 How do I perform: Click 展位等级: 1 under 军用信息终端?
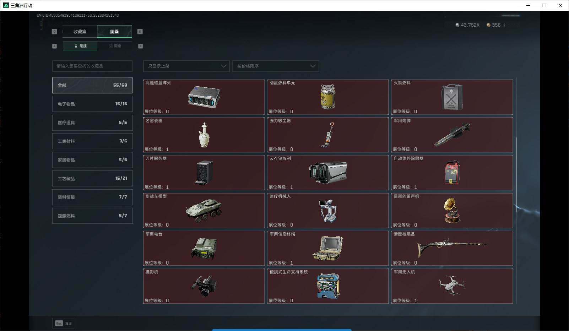(281, 263)
